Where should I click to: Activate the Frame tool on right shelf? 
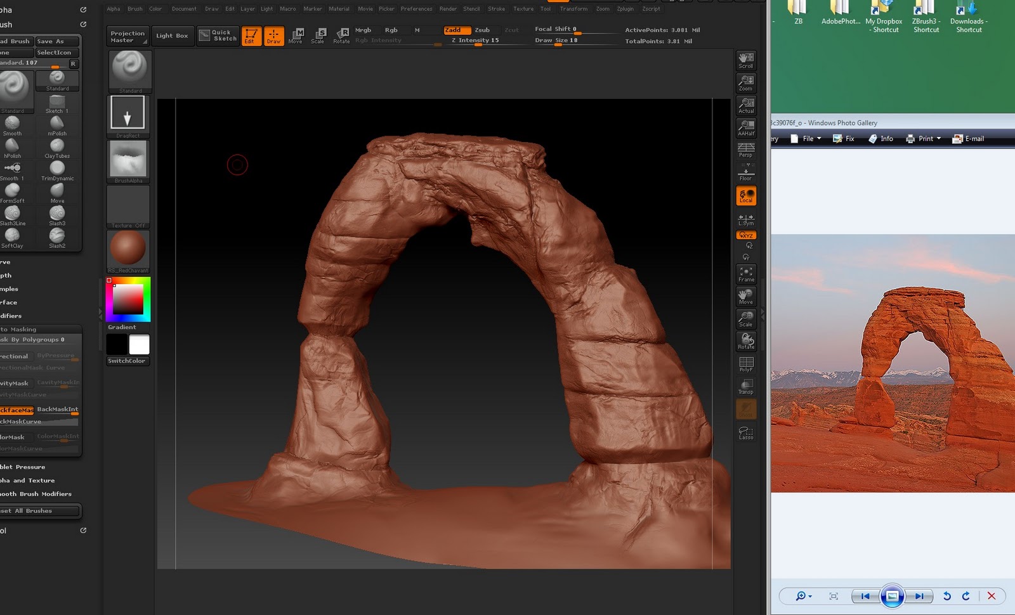point(745,273)
